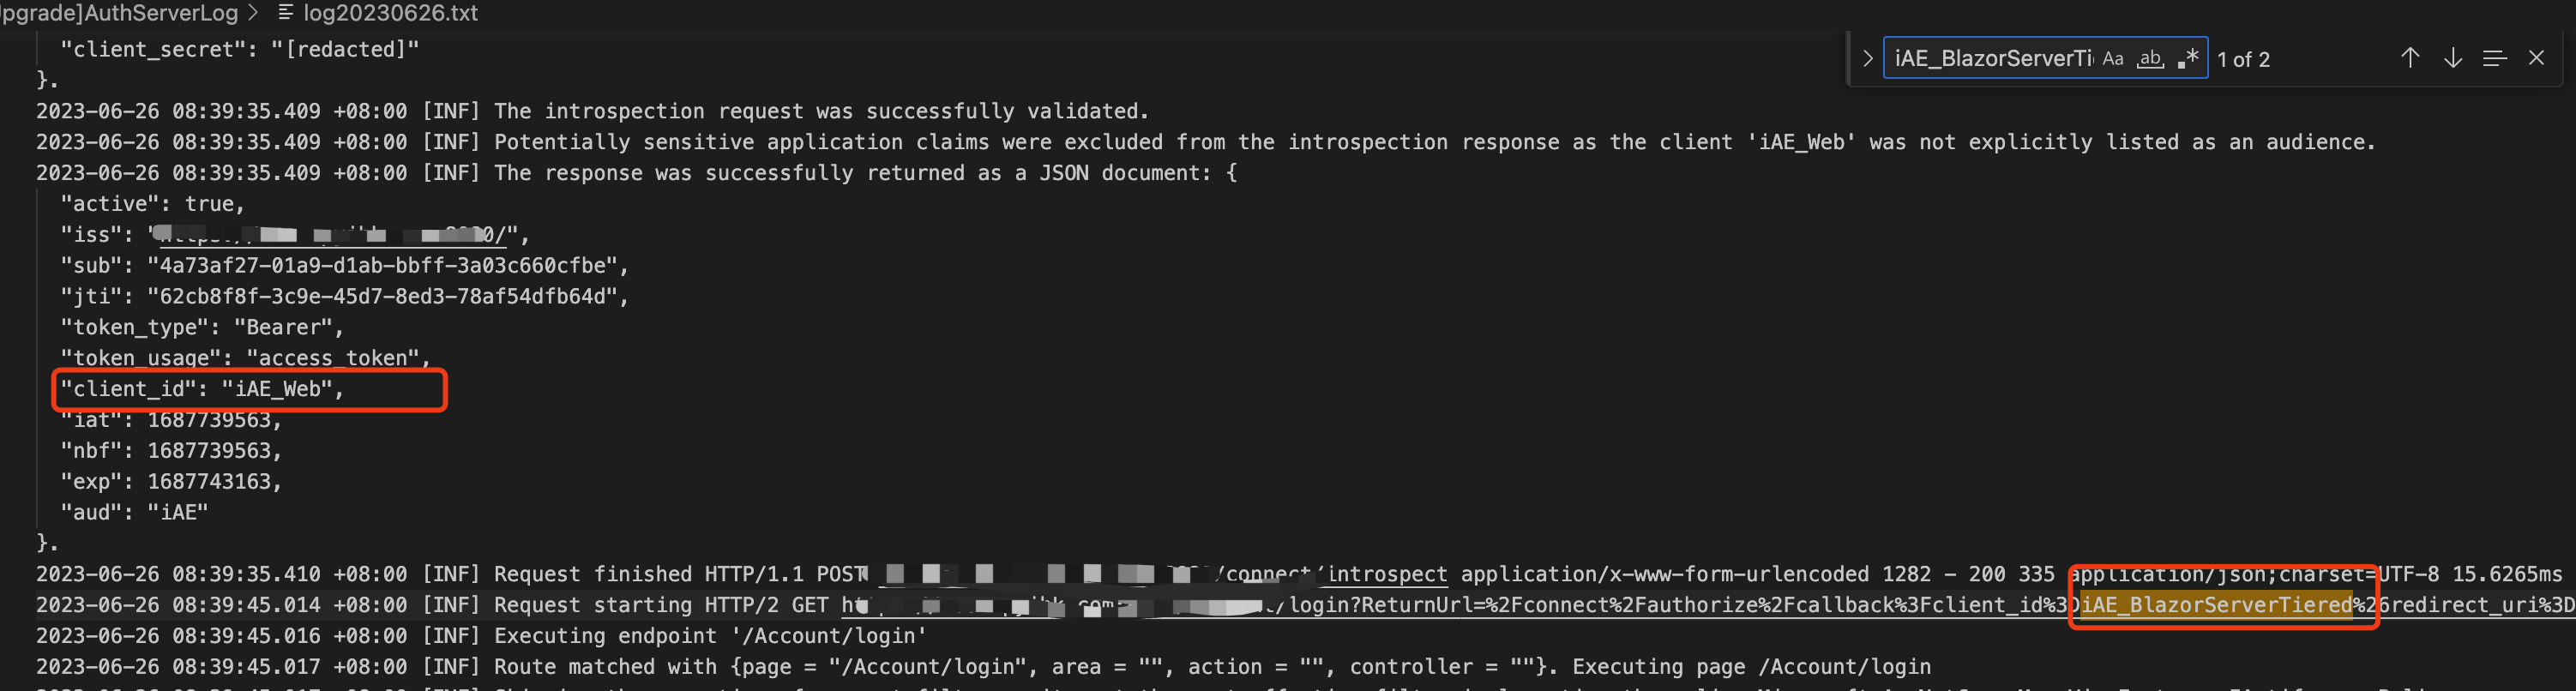The height and width of the screenshot is (691, 2576).
Task: Go to previous match with up arrow
Action: 2410,59
